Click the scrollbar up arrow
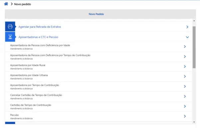The image size is (200, 128). [194, 21]
